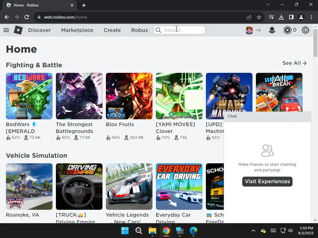Open BedWars game thumbnail
Screen dimensions: 318x238
pyautogui.click(x=29, y=96)
